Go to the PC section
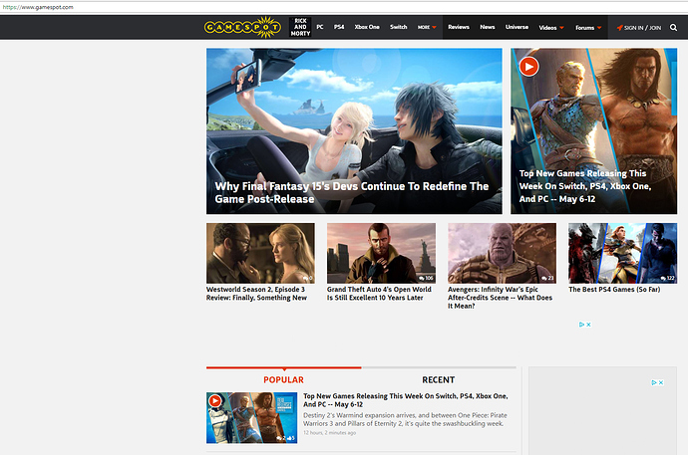688x455 pixels. [320, 27]
